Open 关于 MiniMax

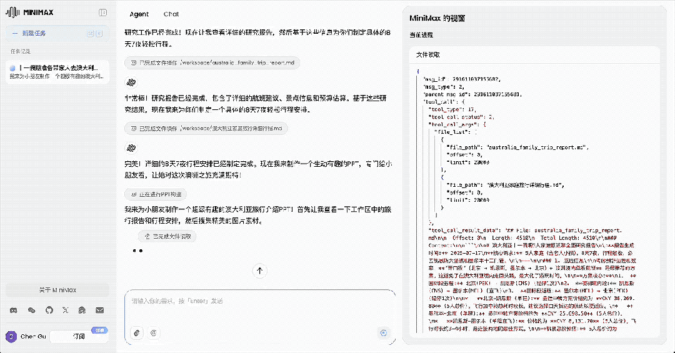pos(57,290)
